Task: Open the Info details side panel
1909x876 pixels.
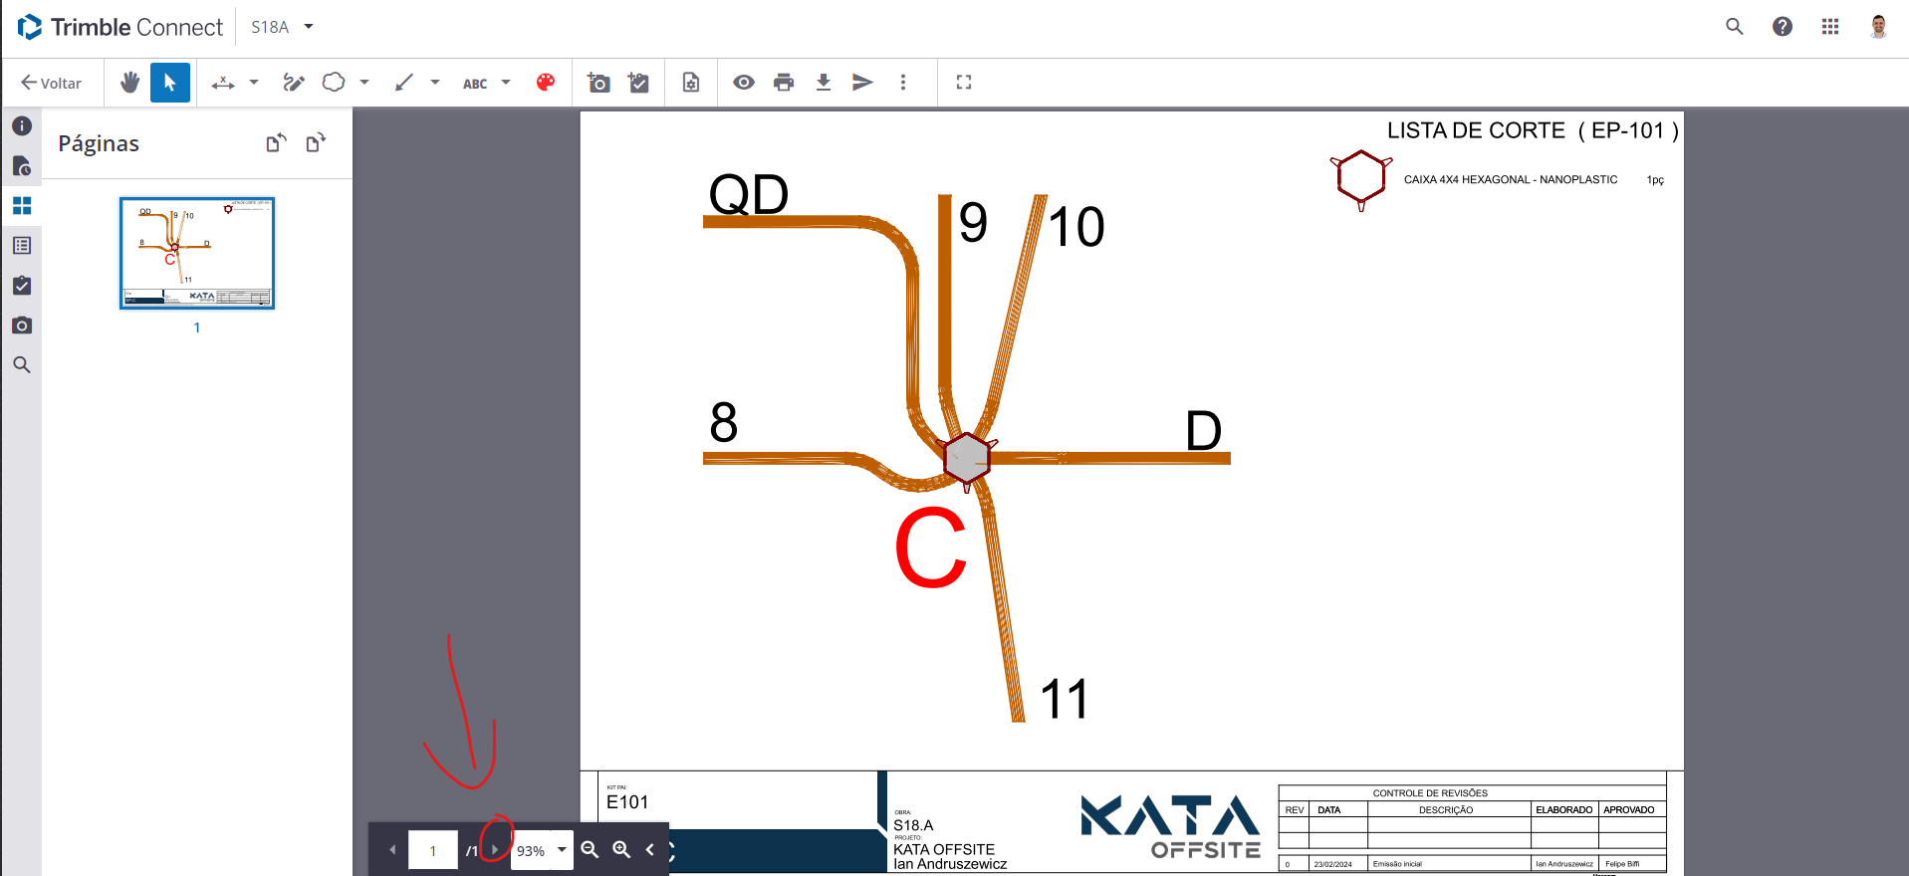Action: point(22,126)
